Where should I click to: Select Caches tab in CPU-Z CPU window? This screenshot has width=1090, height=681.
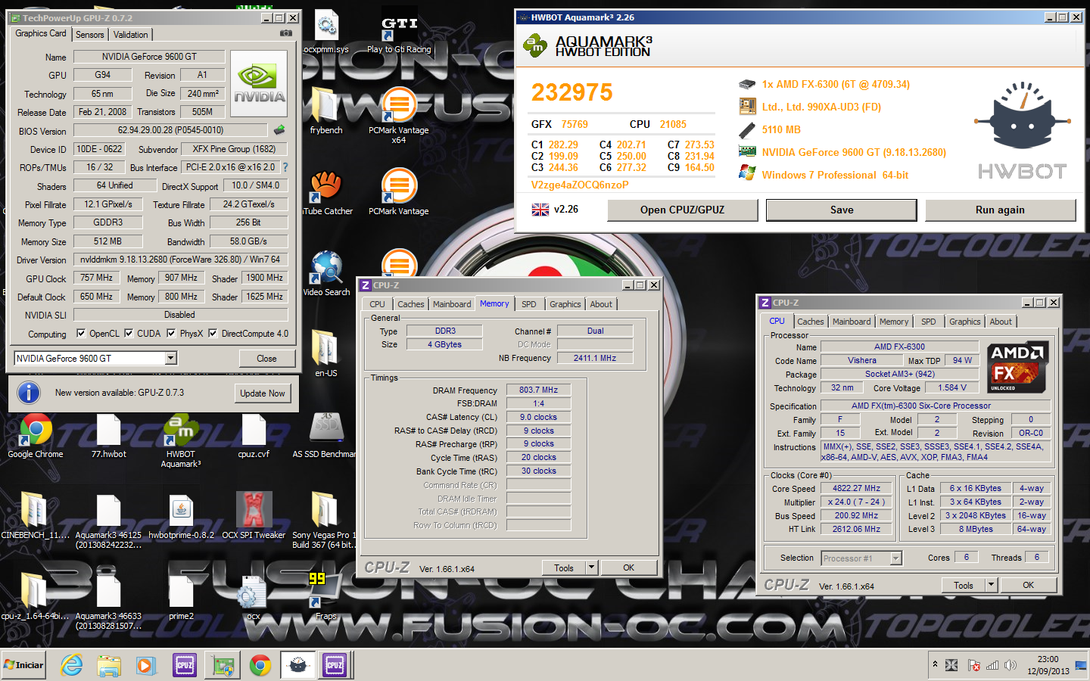click(810, 322)
